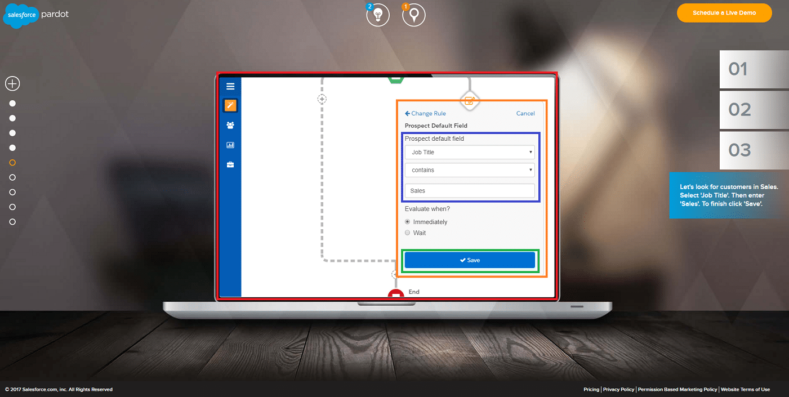Select the Immediately radio option
The width and height of the screenshot is (789, 397).
point(408,222)
